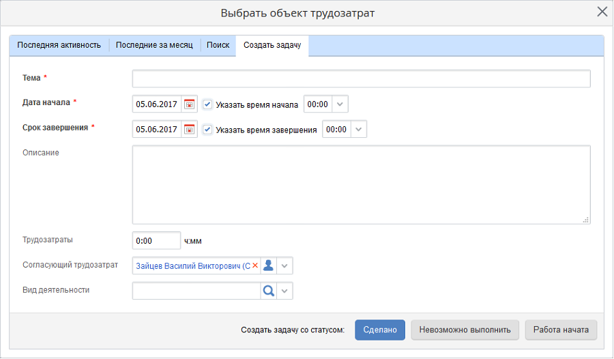Click magnifier icon in Вид деятельности field
Viewport: 614px width, 359px height.
[269, 291]
